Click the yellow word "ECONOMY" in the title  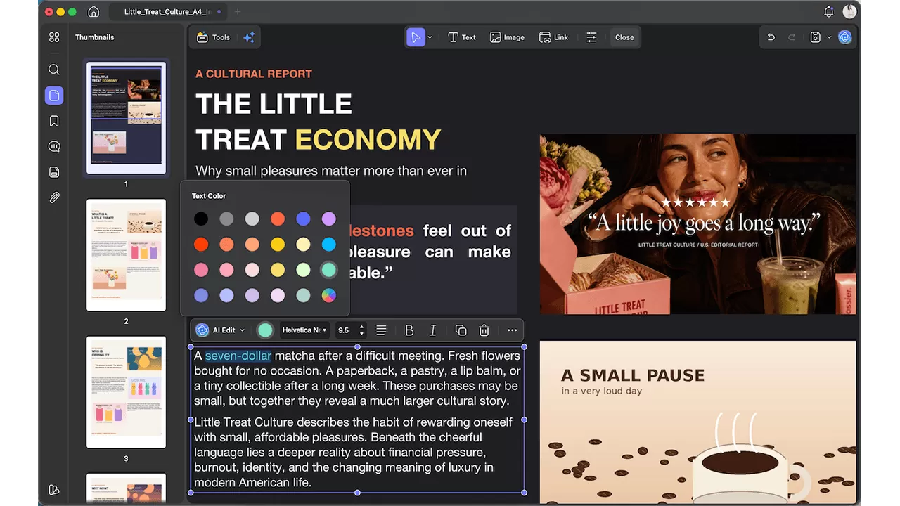pyautogui.click(x=368, y=140)
